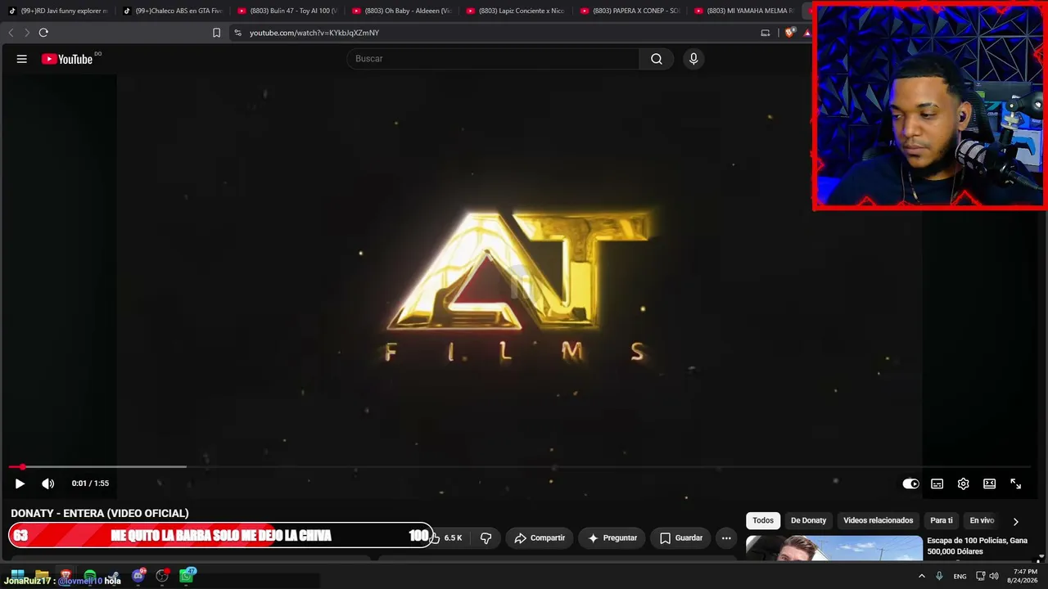Viewport: 1048px width, 589px height.
Task: Select the Para ti filter chip
Action: [x=942, y=520]
